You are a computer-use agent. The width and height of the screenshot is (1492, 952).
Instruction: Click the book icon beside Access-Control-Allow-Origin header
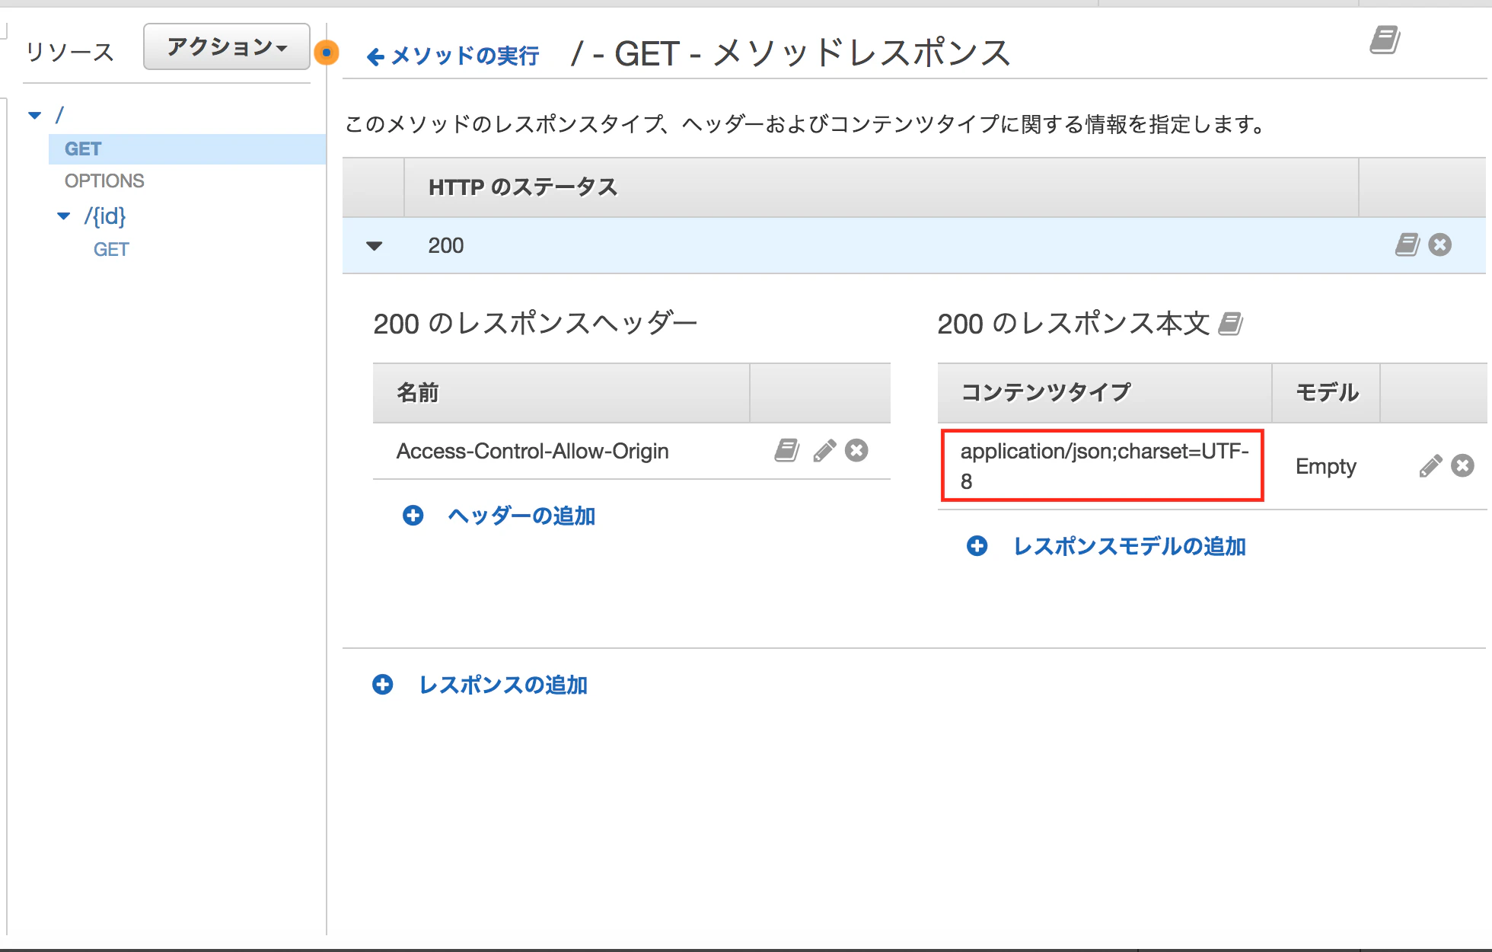click(x=787, y=450)
